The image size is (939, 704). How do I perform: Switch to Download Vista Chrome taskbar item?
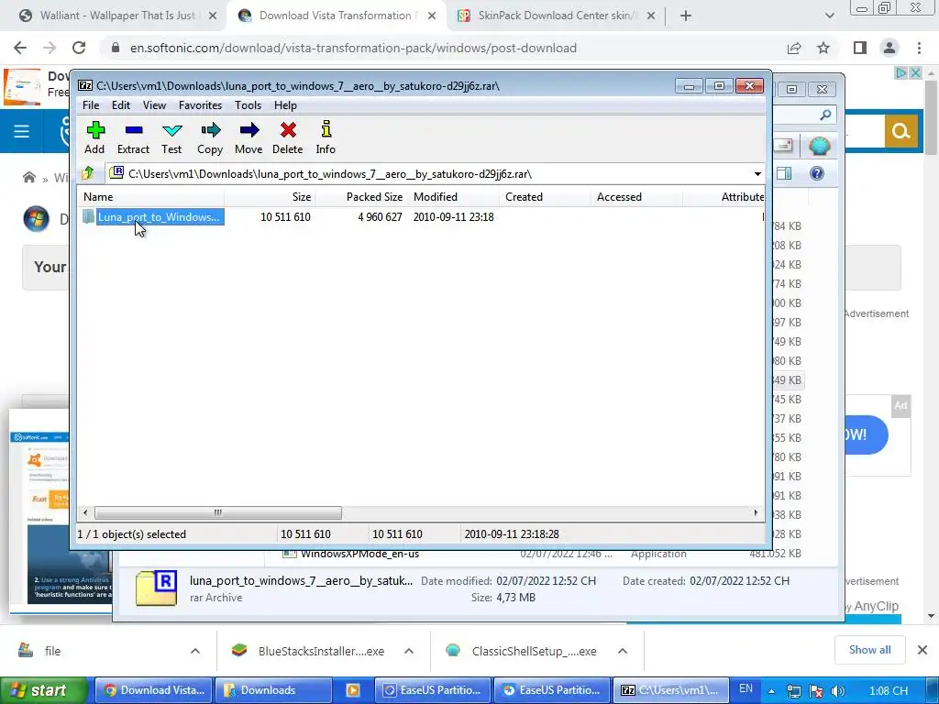153,690
